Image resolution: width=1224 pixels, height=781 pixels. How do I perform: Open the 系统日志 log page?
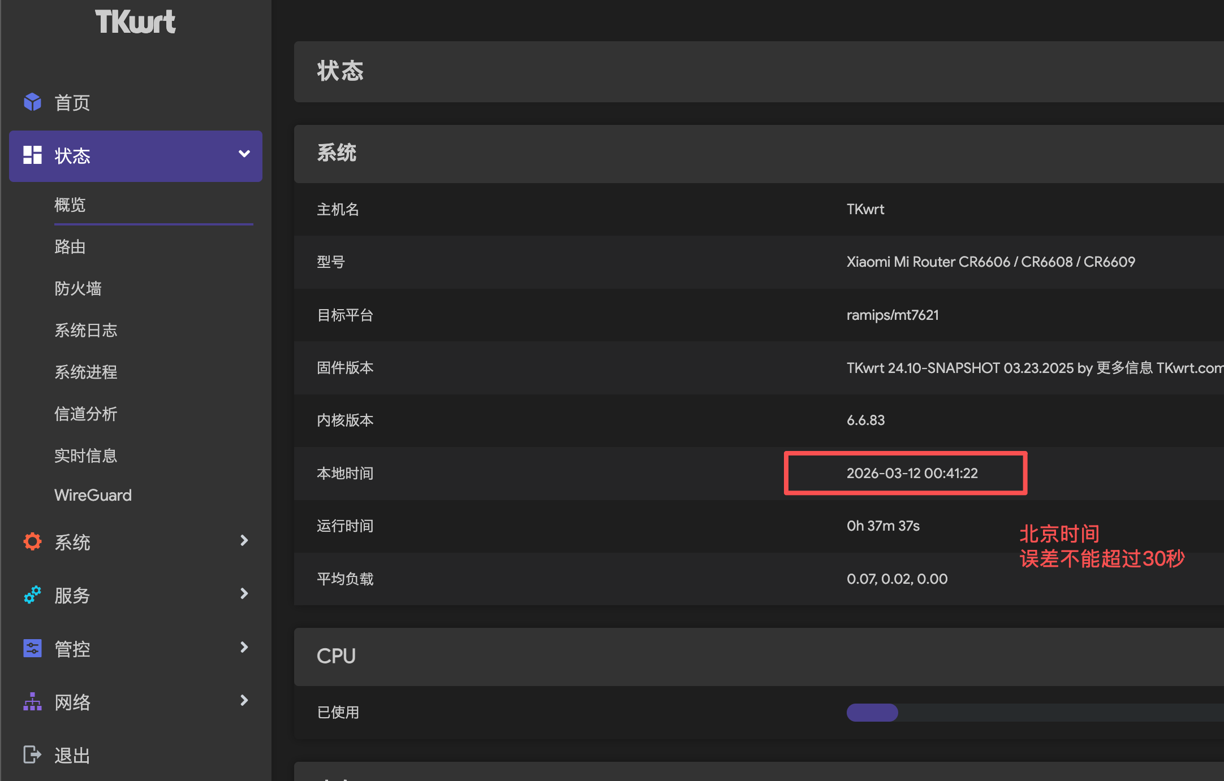pos(86,330)
